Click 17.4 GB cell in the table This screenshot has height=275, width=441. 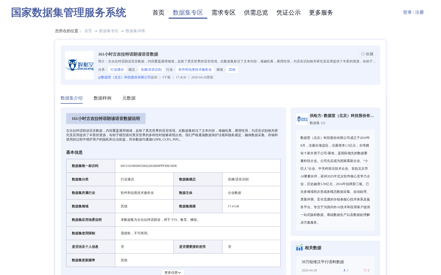coord(251,206)
